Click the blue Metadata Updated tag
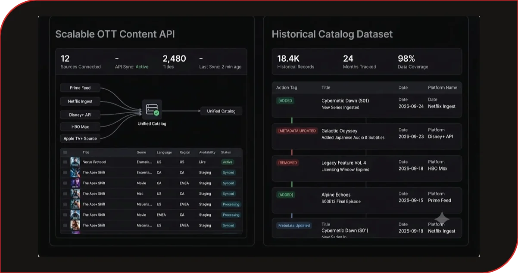 pyautogui.click(x=294, y=226)
